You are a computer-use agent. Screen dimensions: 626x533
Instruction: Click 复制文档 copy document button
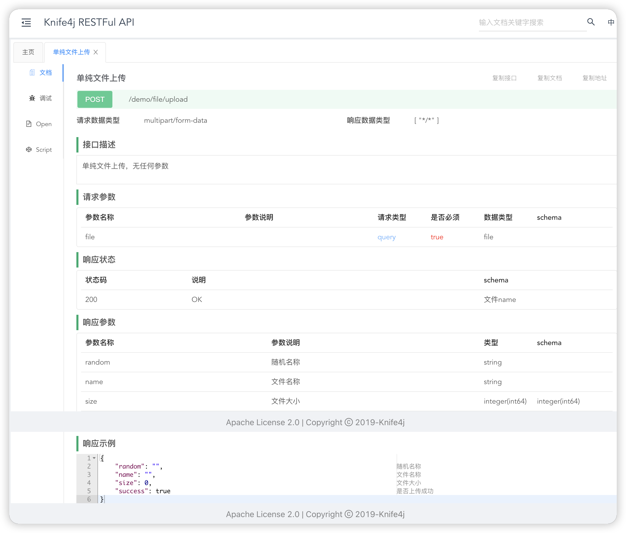(549, 78)
